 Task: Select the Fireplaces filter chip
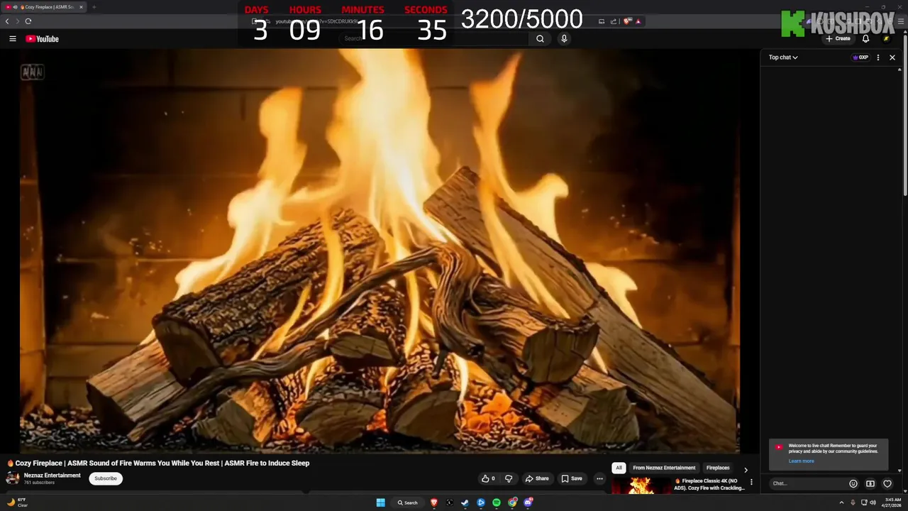(x=718, y=468)
